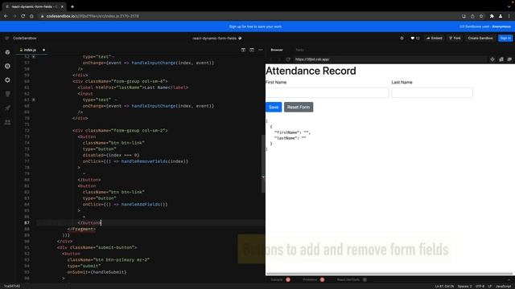Open the GitHub sidebar icon
This screenshot has width=515, height=289.
pos(7,94)
